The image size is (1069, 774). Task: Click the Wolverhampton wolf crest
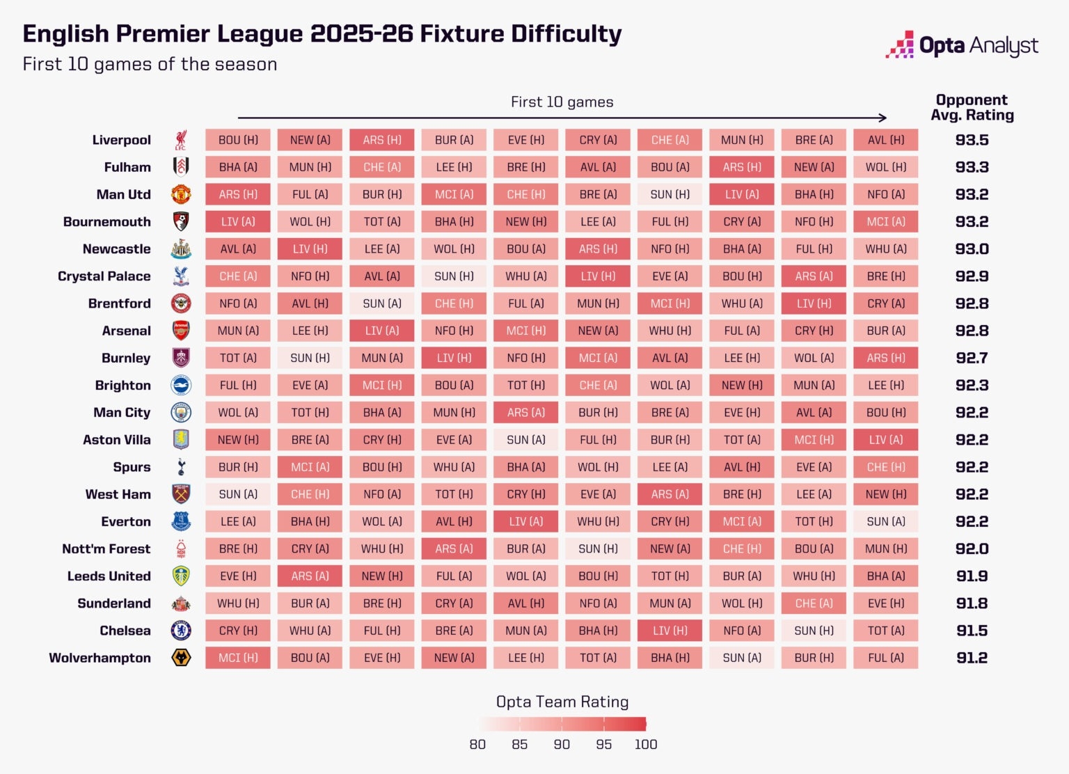point(181,658)
